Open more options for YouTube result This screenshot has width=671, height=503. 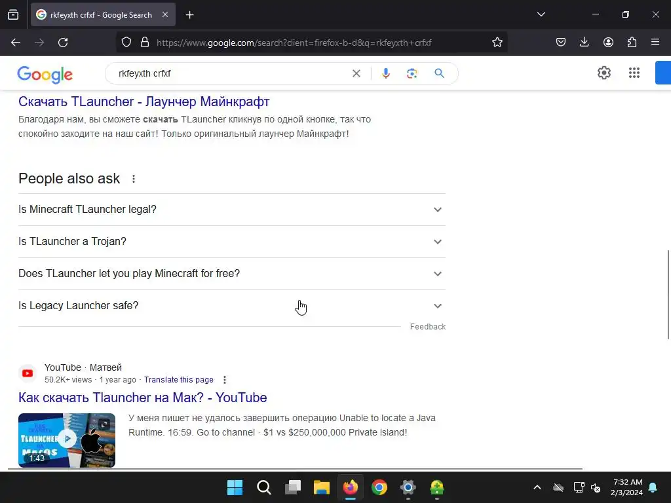pyautogui.click(x=225, y=380)
